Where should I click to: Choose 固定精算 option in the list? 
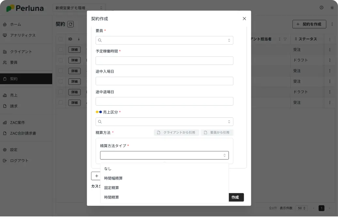point(111,188)
